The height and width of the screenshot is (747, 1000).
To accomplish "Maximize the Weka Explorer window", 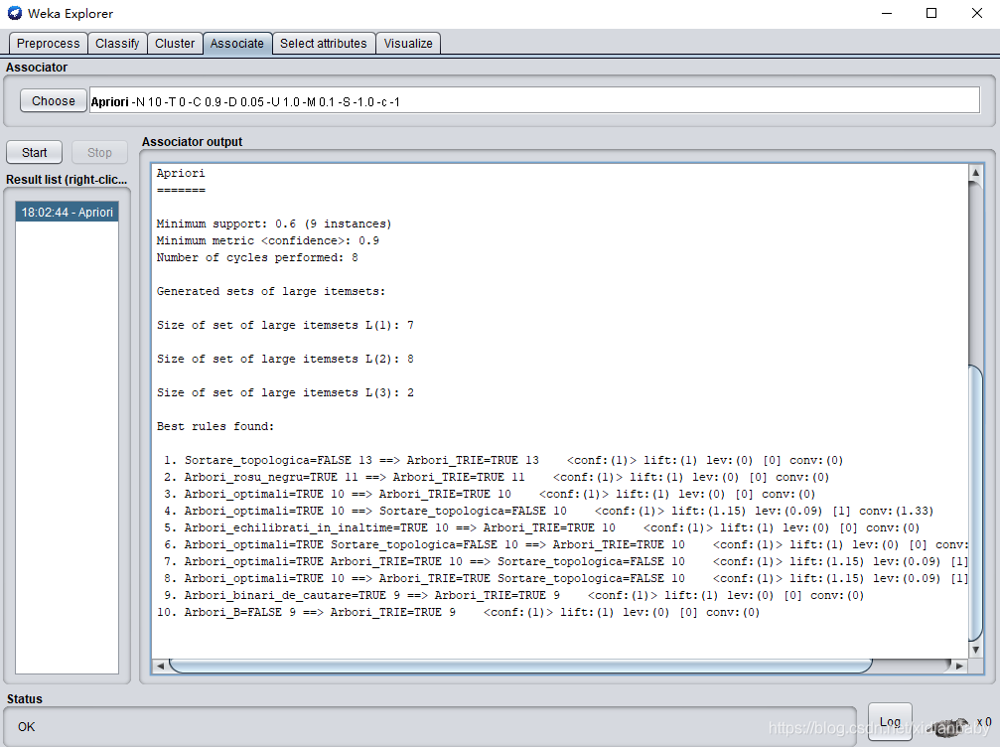I will (931, 13).
